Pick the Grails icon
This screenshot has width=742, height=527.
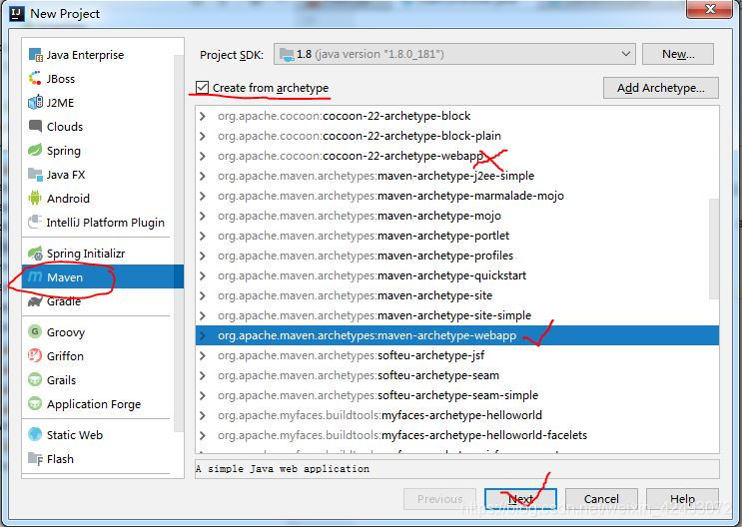tap(35, 379)
